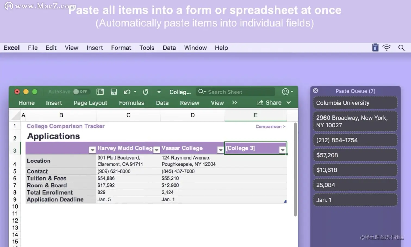Select (212) 854-1754 in Paste Queue
The image size is (411, 247).
tap(355, 140)
